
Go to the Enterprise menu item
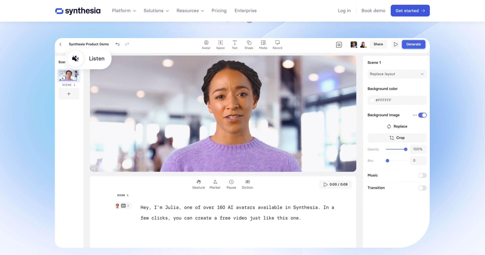click(x=245, y=11)
